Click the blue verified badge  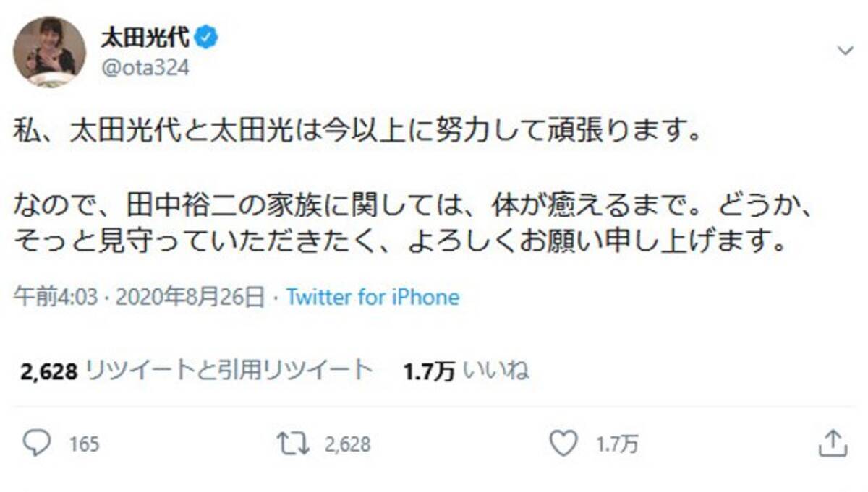point(208,38)
